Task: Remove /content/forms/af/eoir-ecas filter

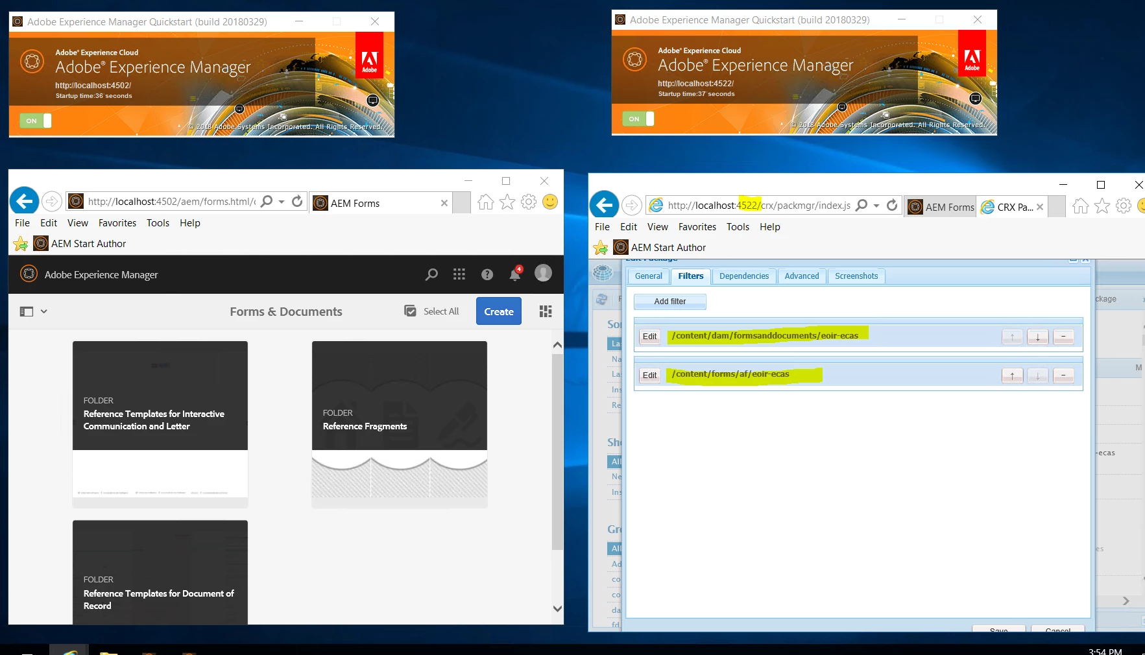Action: point(1063,375)
